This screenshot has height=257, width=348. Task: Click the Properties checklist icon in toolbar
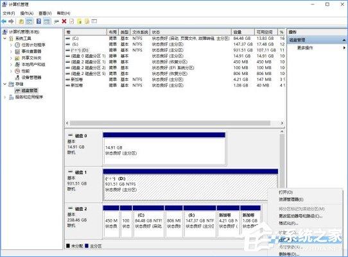[x=72, y=21]
